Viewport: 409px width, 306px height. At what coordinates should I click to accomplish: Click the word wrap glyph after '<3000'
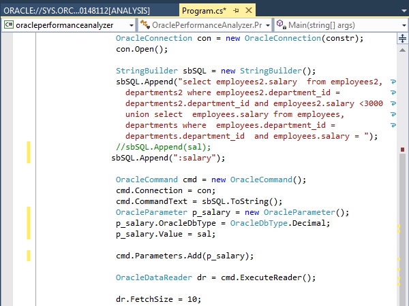[393, 103]
